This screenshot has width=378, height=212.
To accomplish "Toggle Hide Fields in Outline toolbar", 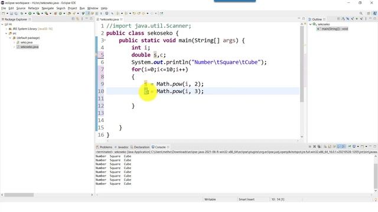I will click(x=348, y=18).
